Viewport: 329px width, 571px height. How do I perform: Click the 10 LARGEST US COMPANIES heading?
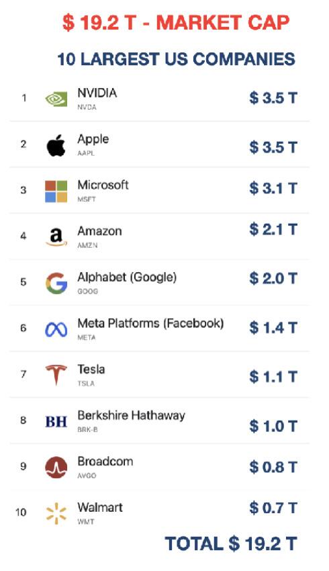[x=176, y=59]
